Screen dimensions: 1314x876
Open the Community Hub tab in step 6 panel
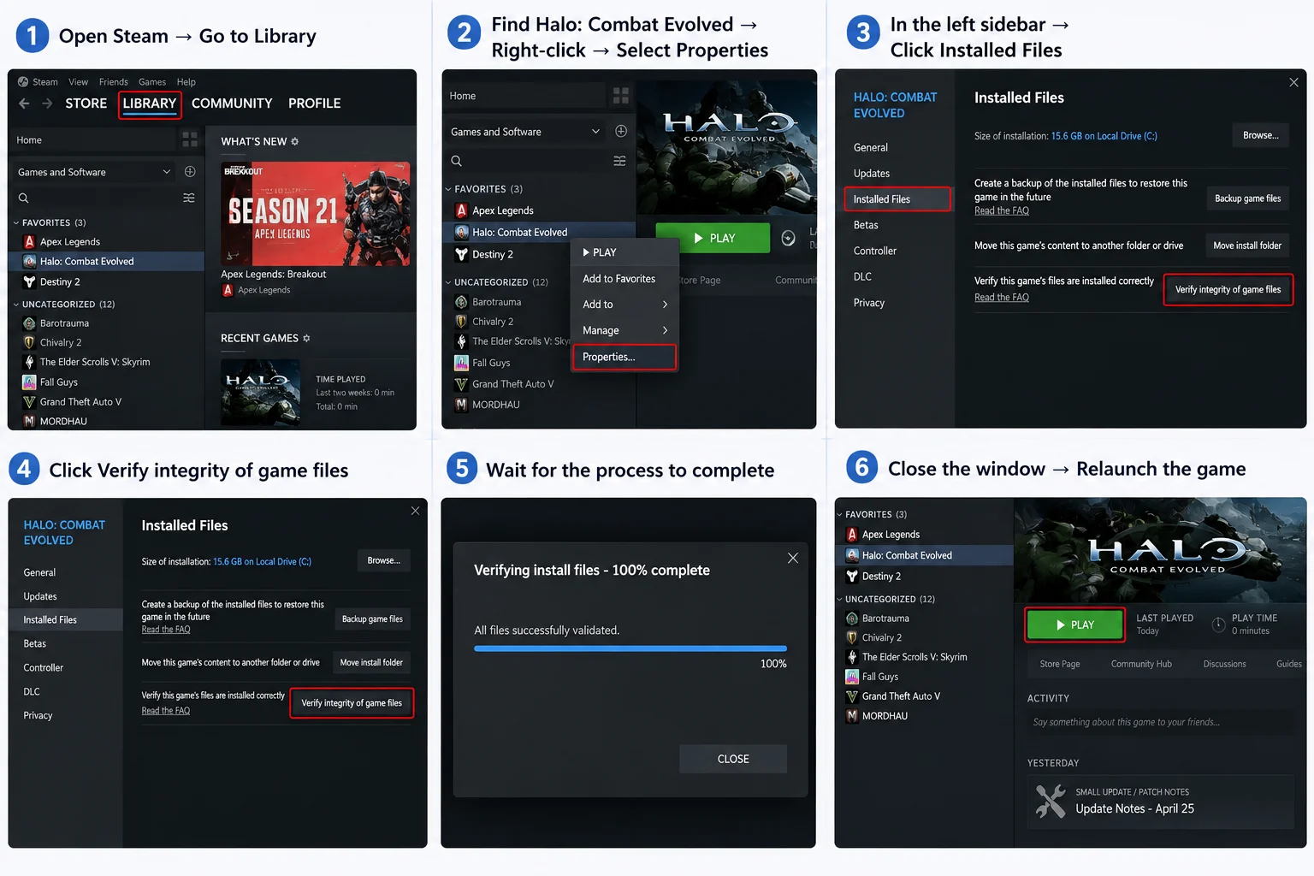click(1141, 664)
